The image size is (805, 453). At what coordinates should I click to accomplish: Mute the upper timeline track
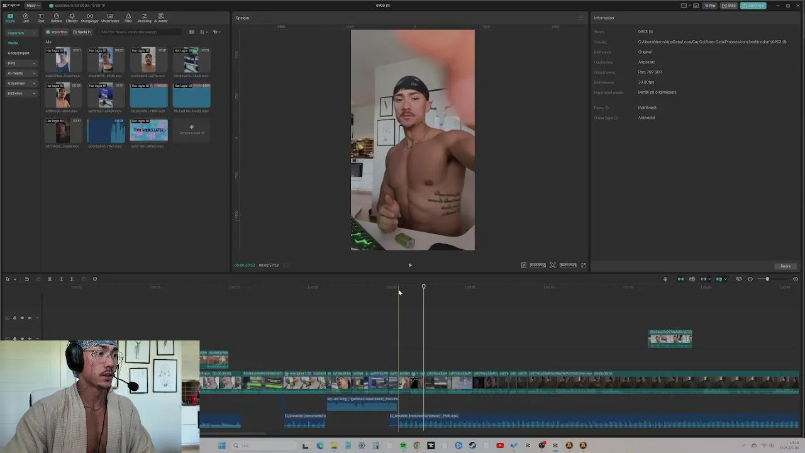[x=30, y=318]
